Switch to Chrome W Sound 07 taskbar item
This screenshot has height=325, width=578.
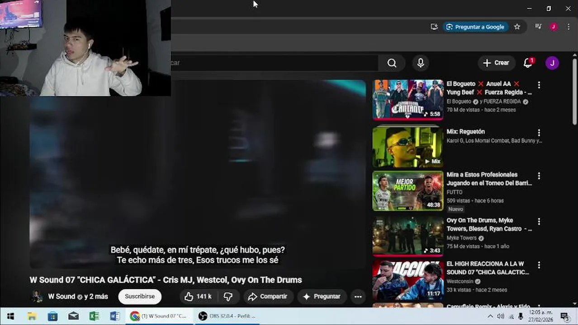pyautogui.click(x=159, y=316)
